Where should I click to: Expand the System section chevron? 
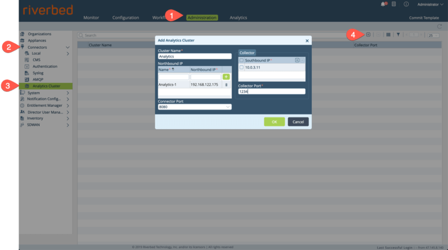68,93
